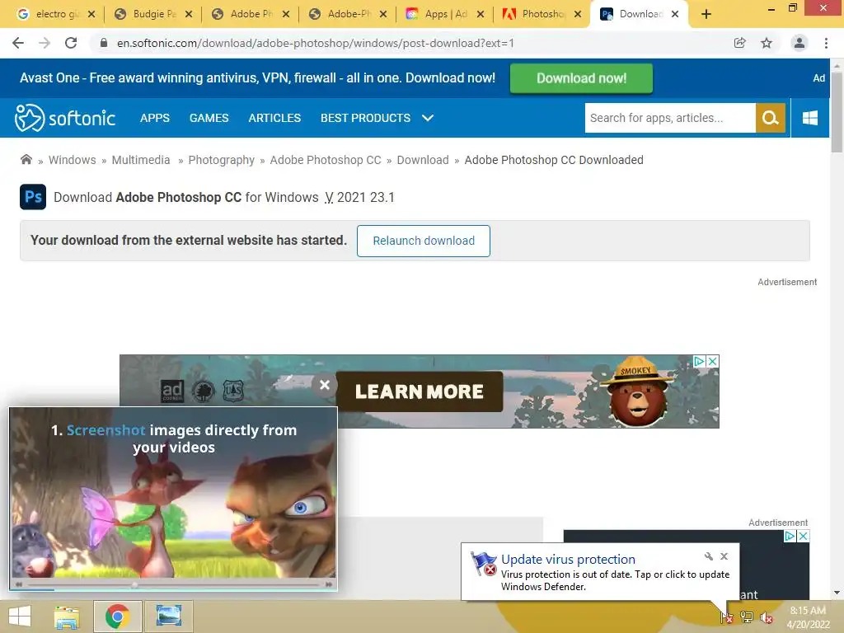Open the Windows breadcrumb link
Screen dimensions: 844x633
coord(73,160)
